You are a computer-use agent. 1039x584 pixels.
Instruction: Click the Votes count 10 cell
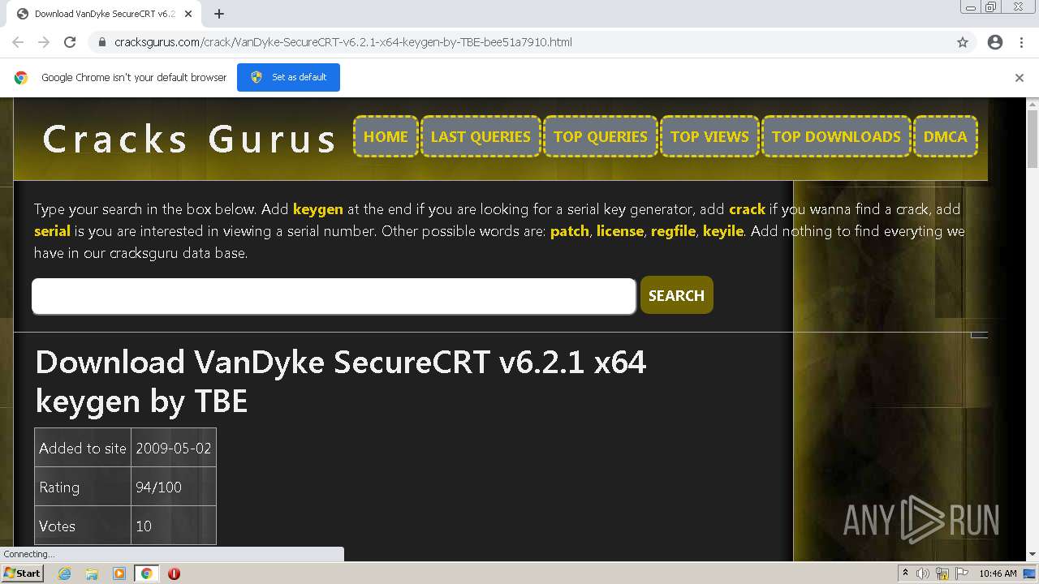pos(174,526)
